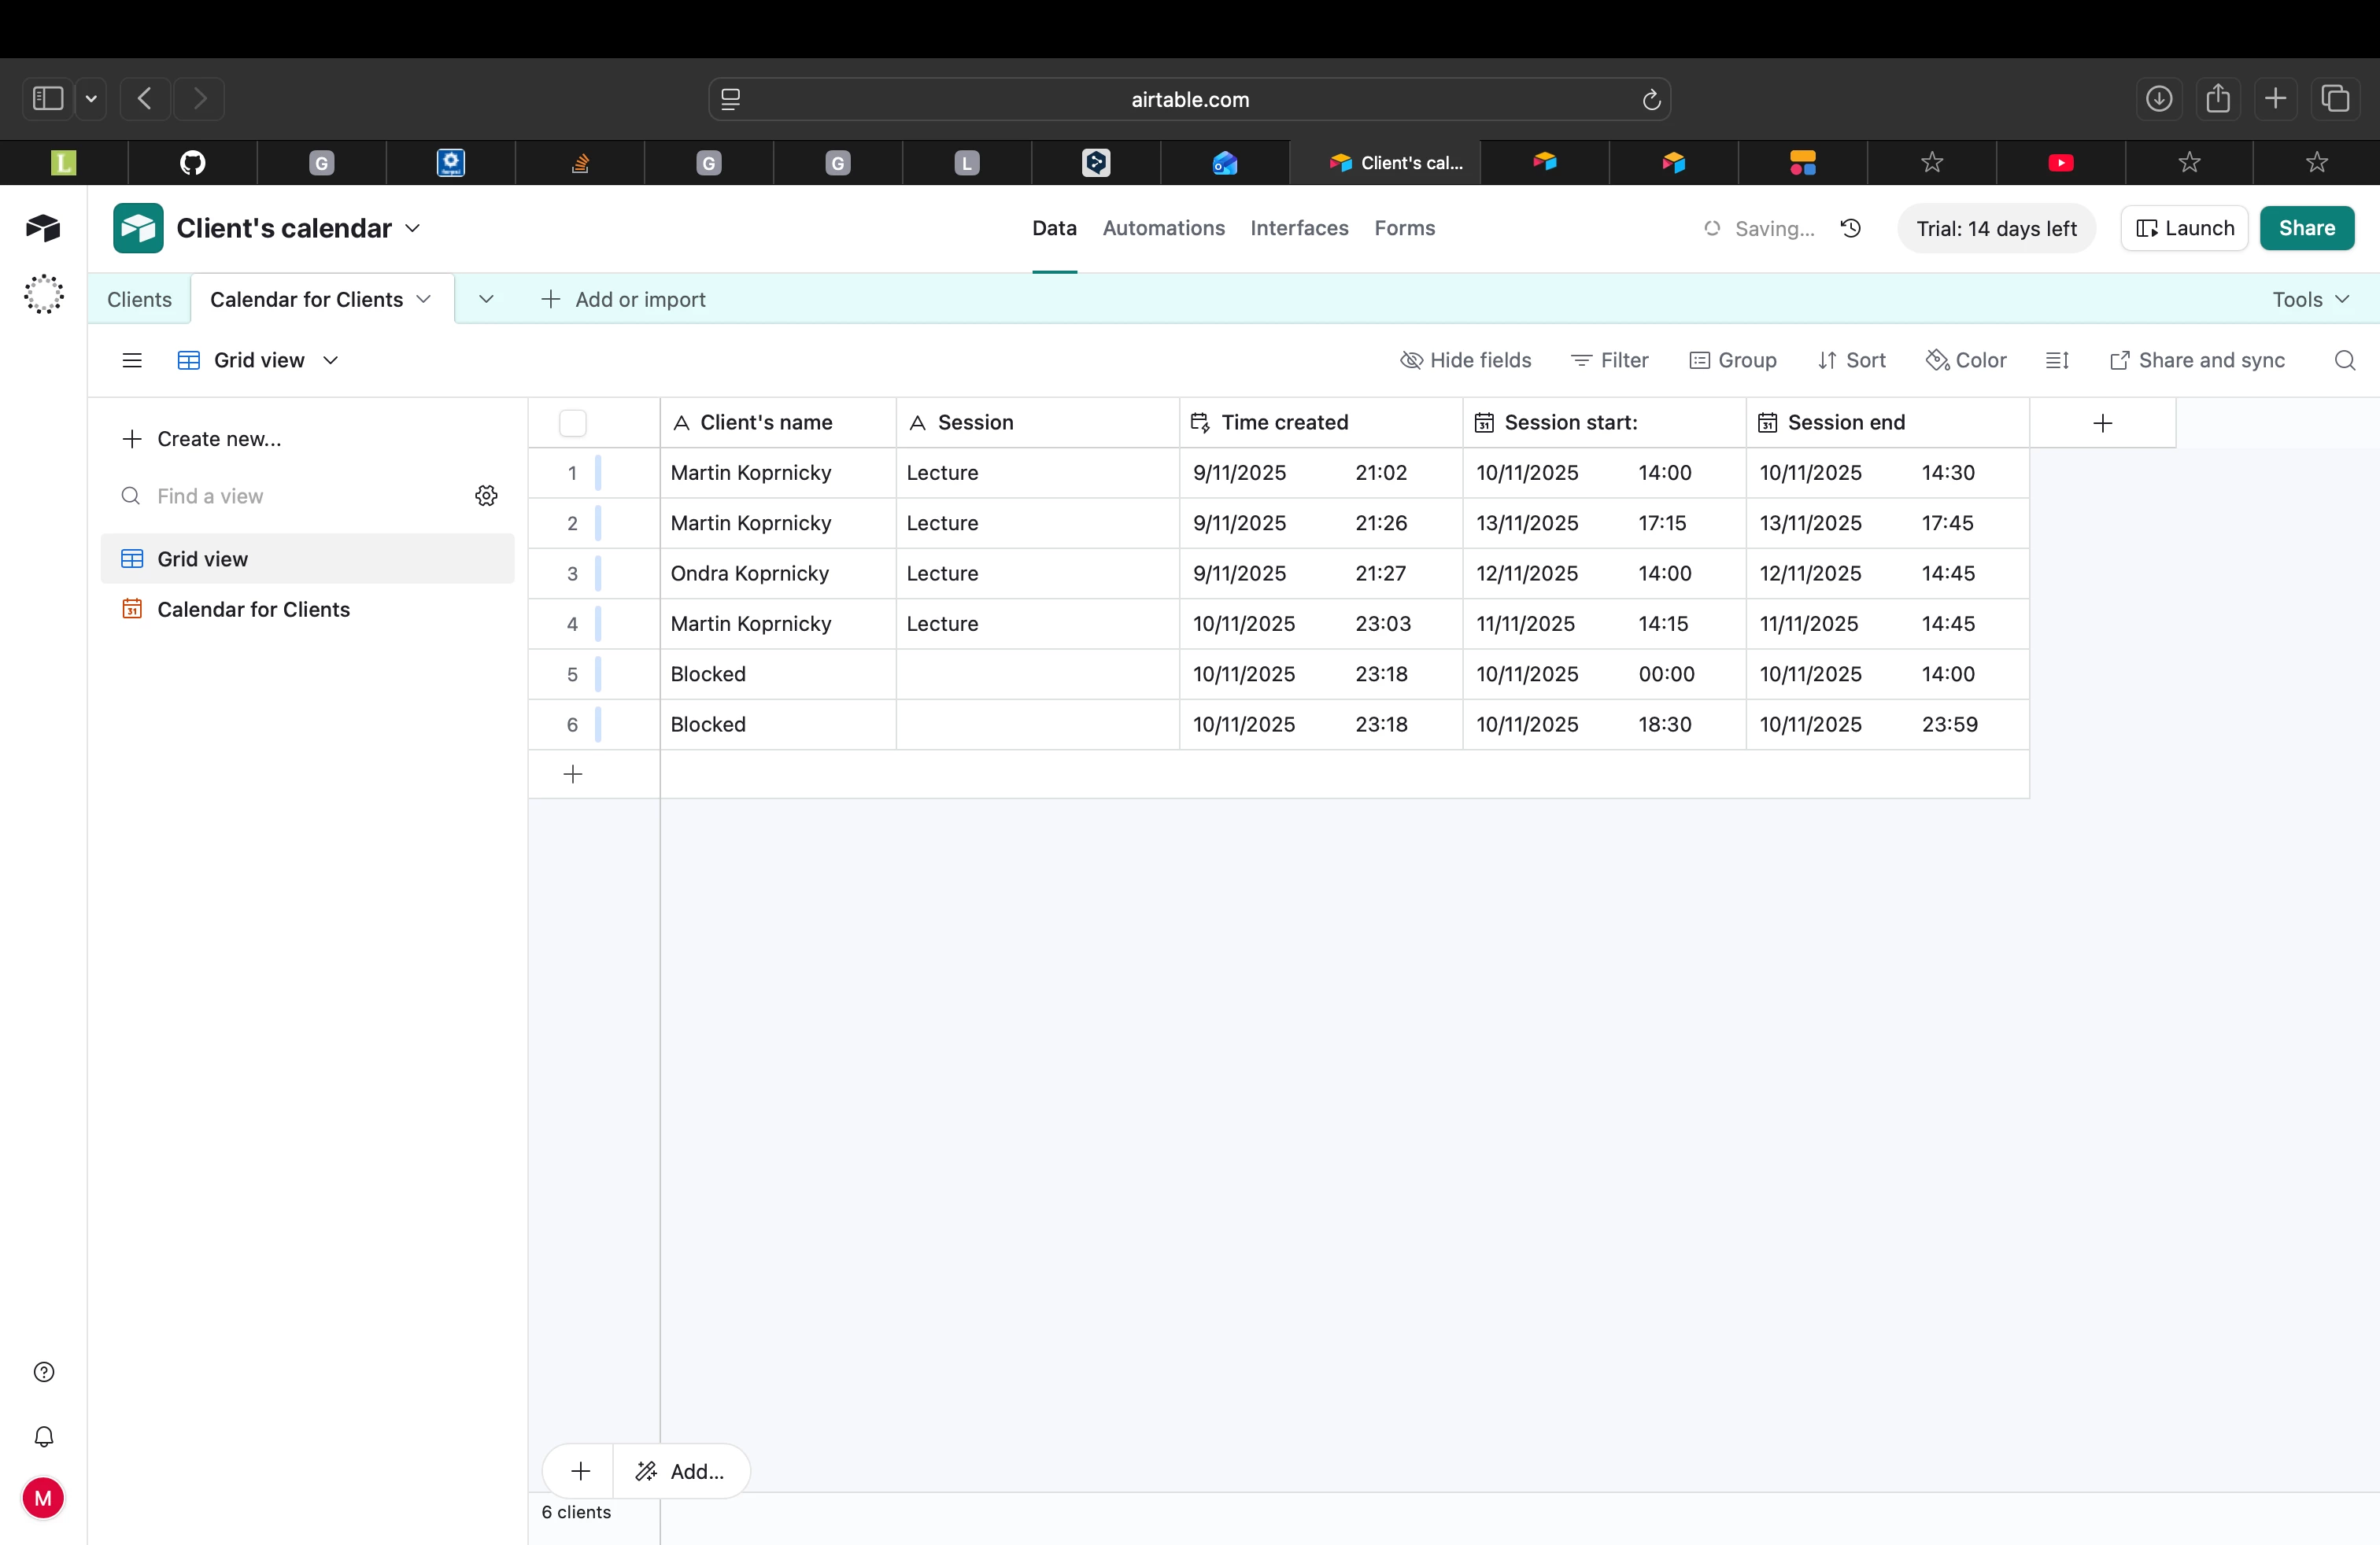The width and height of the screenshot is (2380, 1545).
Task: Click the Launch button
Action: 2184,228
